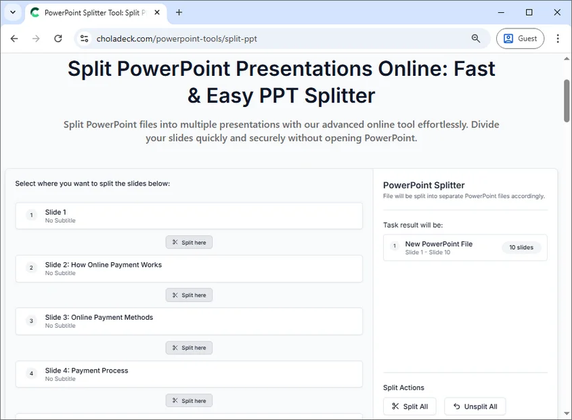
Task: Click the vertical scrollbar down arrow
Action: pyautogui.click(x=566, y=414)
